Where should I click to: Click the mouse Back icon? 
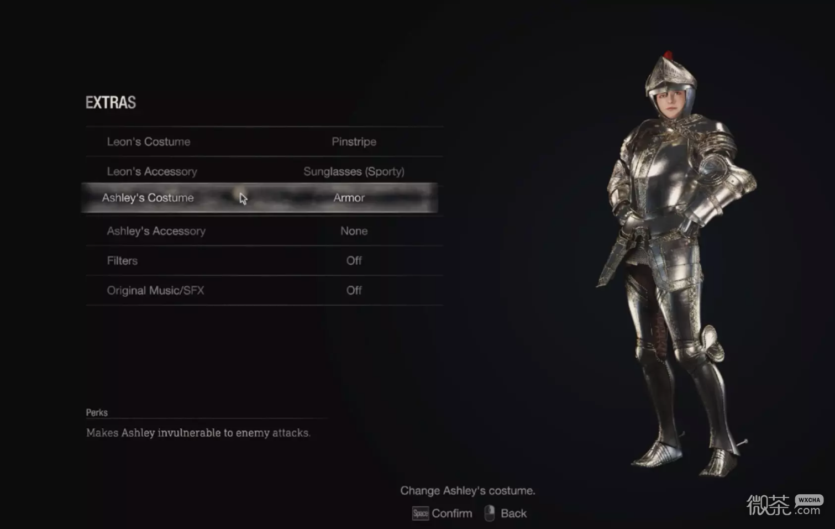(489, 513)
